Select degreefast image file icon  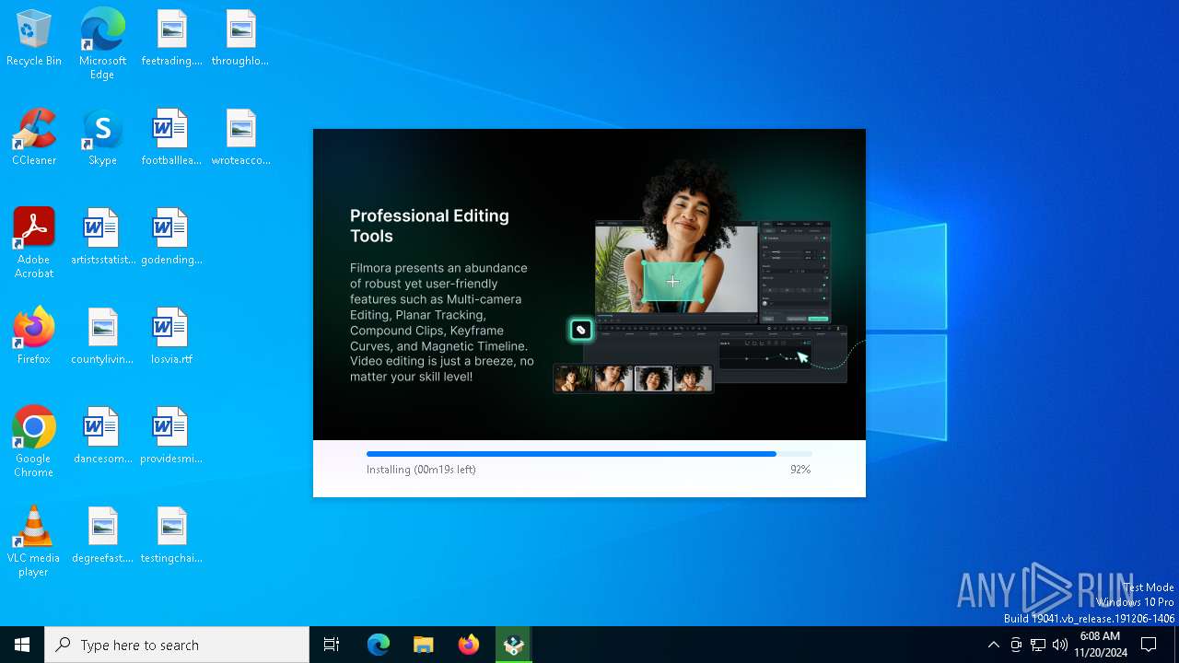102,536
